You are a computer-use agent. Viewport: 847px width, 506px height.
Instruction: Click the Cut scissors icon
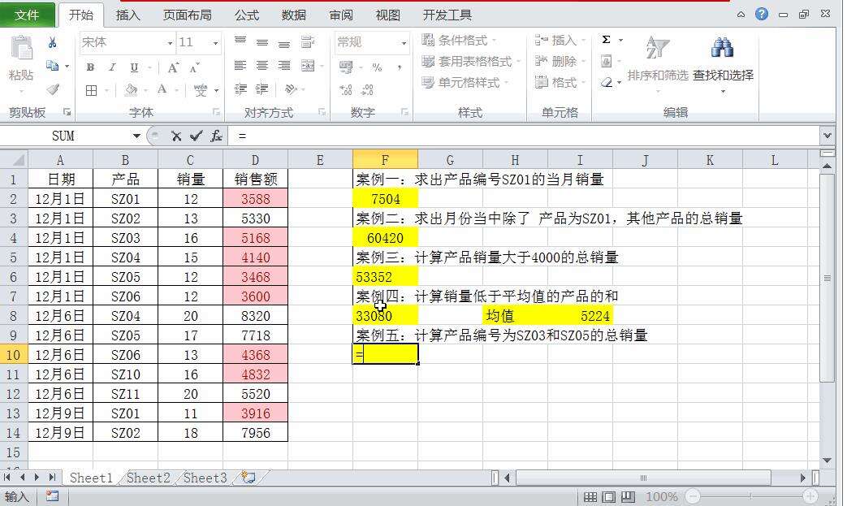(x=53, y=43)
